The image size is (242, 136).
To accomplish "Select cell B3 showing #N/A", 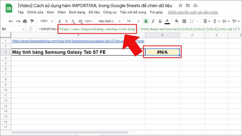I will point(162,52).
